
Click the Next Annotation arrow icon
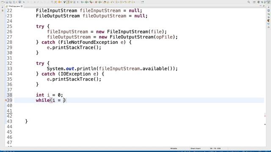point(117,2)
